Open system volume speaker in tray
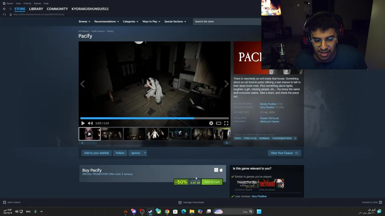385x216 pixels. (17, 211)
